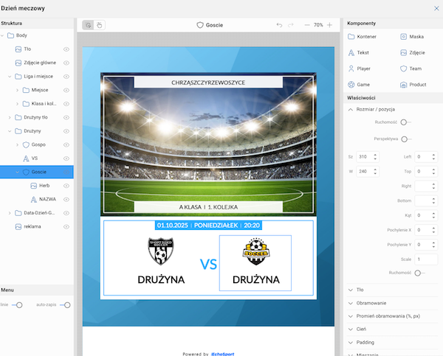Hide the Herb layer

tap(66, 186)
